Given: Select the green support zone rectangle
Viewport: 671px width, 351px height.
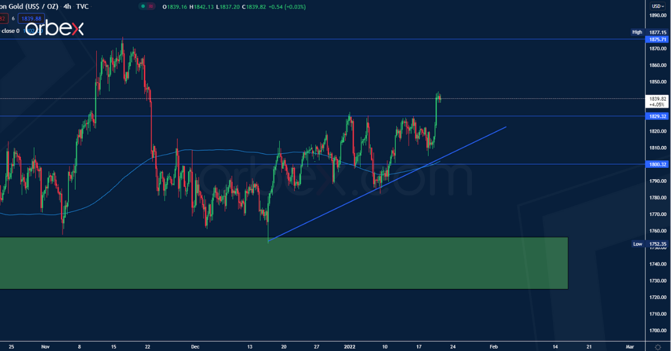Looking at the screenshot, I should (x=283, y=263).
